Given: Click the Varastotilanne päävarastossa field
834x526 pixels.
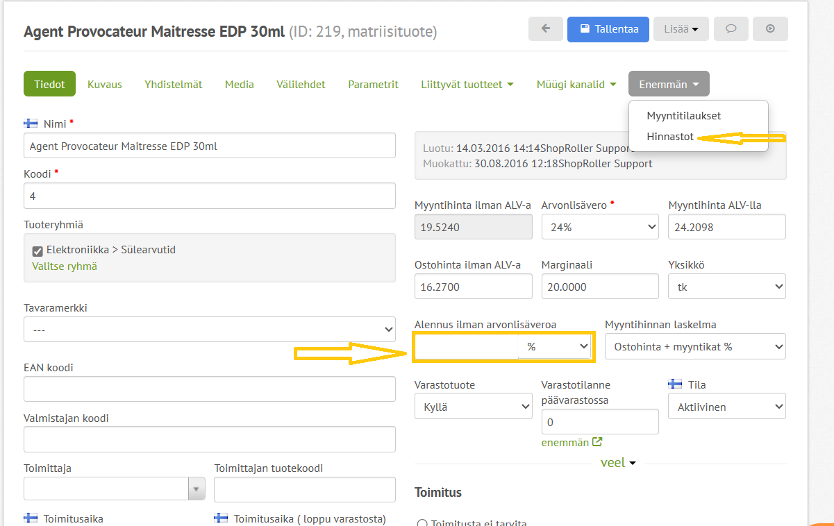Looking at the screenshot, I should coord(600,422).
